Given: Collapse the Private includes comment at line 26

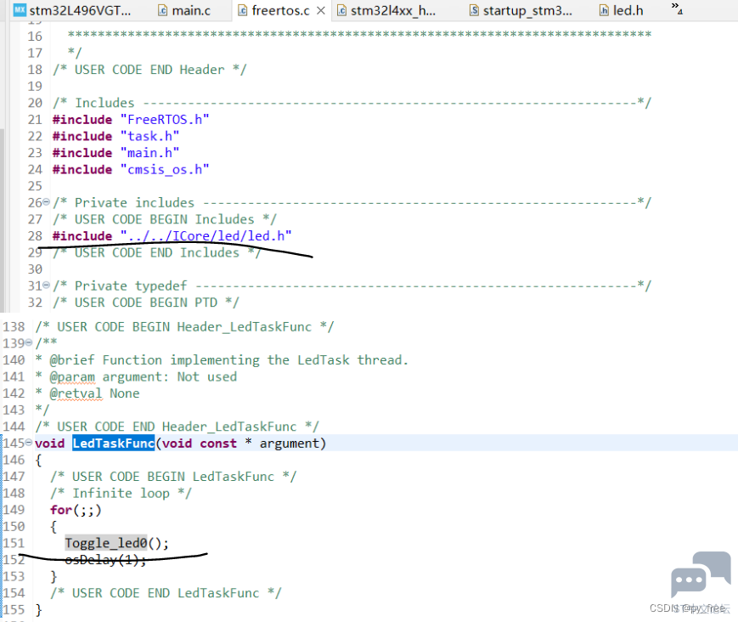Looking at the screenshot, I should pyautogui.click(x=46, y=203).
